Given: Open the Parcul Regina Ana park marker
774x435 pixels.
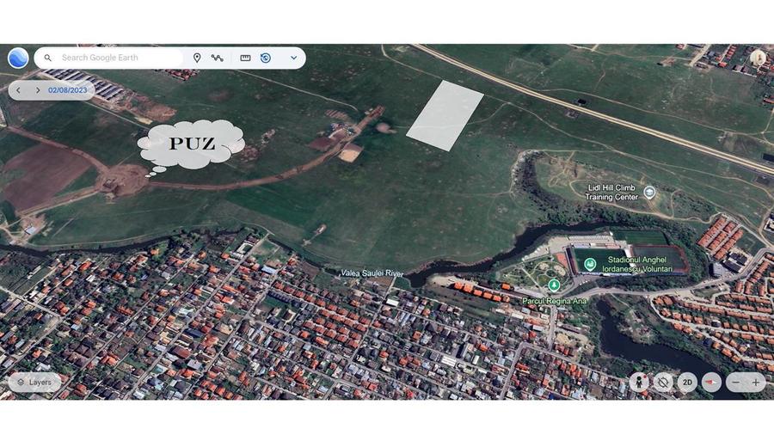Looking at the screenshot, I should (x=554, y=285).
